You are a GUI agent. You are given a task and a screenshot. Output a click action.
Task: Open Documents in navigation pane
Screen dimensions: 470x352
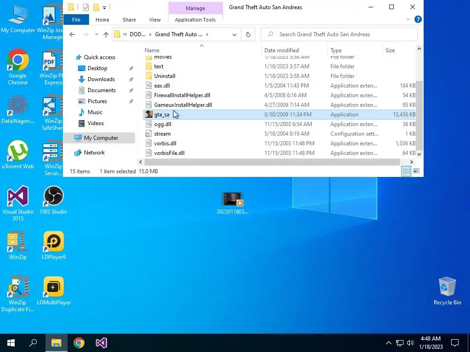[x=101, y=90]
